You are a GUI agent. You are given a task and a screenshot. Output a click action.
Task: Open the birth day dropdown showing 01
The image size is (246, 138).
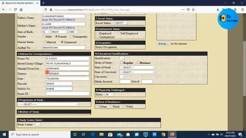(x=46, y=32)
